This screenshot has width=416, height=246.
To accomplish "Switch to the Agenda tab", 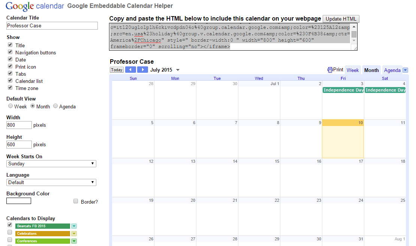I will [392, 70].
